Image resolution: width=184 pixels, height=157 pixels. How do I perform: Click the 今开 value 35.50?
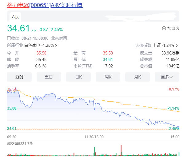point(41,53)
